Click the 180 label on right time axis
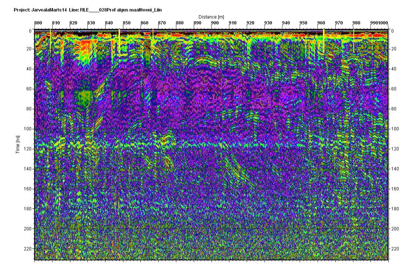Viewport: 406px width, 280px height. coord(395,209)
